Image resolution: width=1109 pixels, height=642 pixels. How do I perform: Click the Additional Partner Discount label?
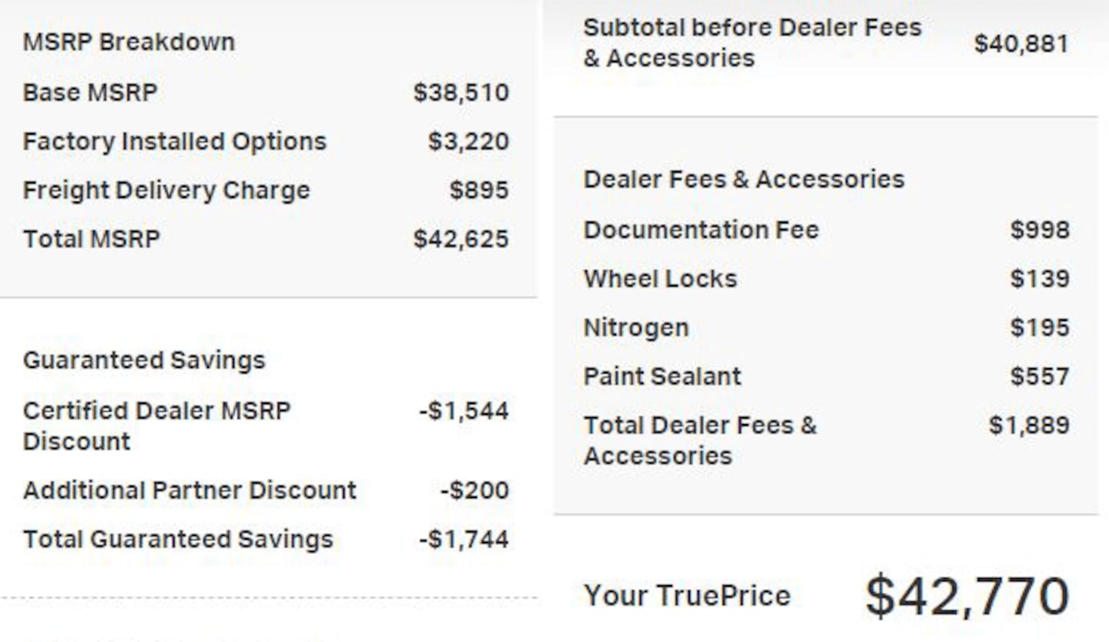[x=189, y=490]
